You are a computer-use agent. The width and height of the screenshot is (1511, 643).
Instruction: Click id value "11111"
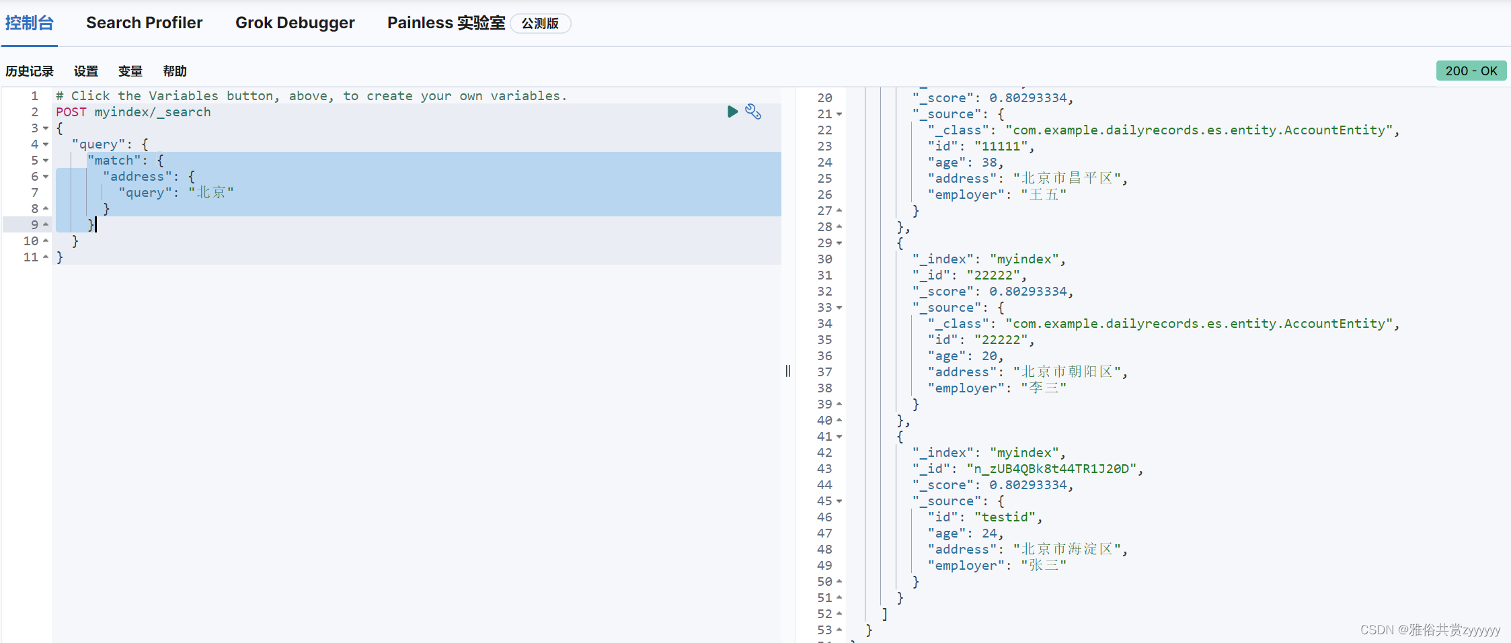click(x=1001, y=146)
